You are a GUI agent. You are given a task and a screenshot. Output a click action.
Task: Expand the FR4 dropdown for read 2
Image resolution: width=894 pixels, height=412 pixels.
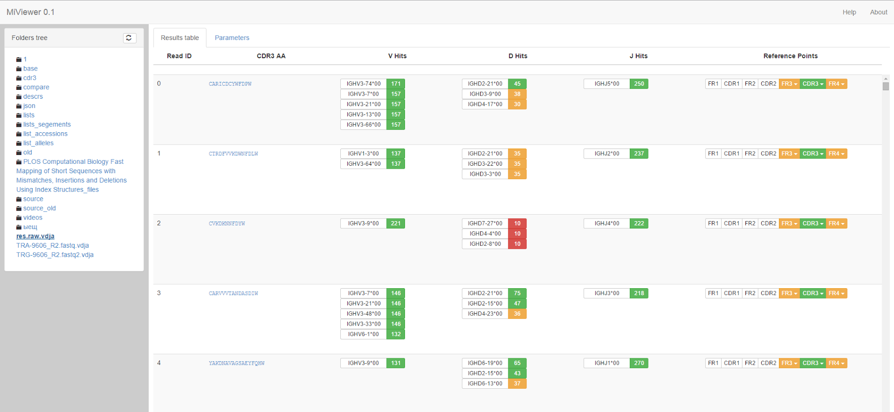point(836,224)
